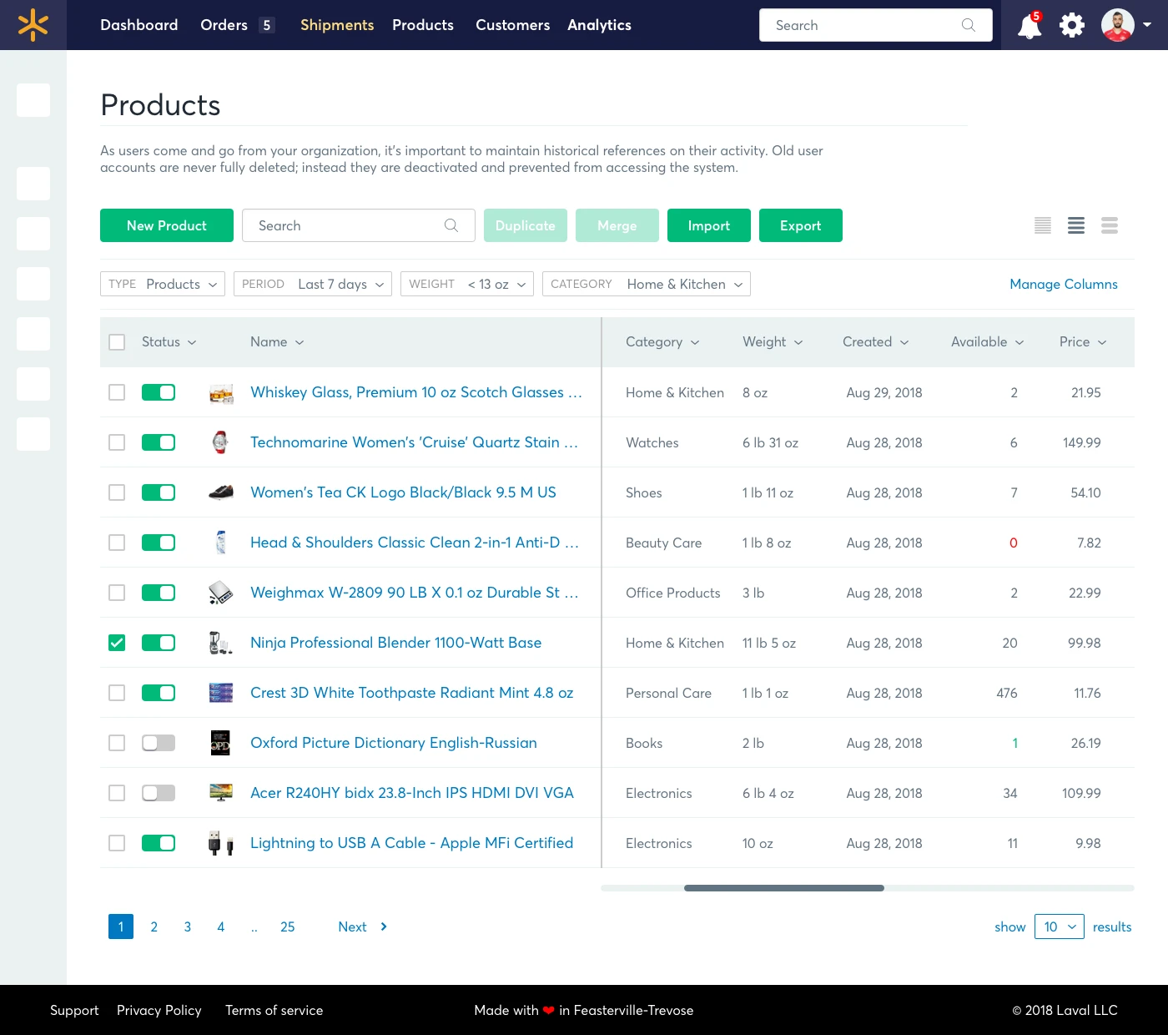Click the yellow asterisk logo icon
Viewport: 1168px width, 1035px height.
point(33,25)
